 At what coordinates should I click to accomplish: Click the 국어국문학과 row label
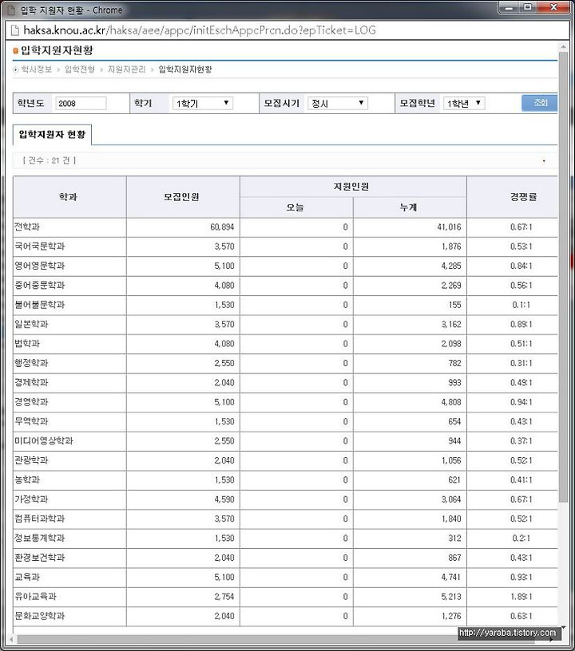40,247
